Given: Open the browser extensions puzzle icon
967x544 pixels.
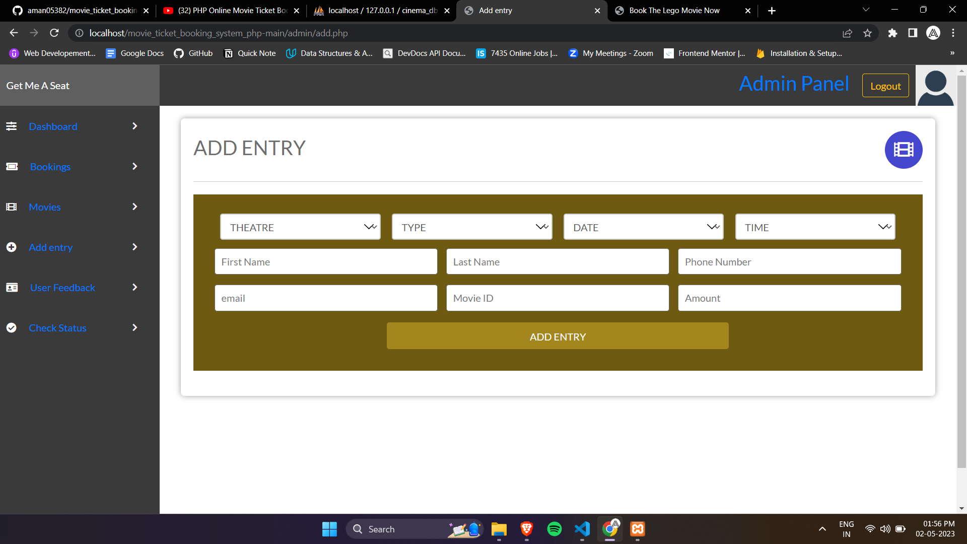Looking at the screenshot, I should click(x=892, y=33).
